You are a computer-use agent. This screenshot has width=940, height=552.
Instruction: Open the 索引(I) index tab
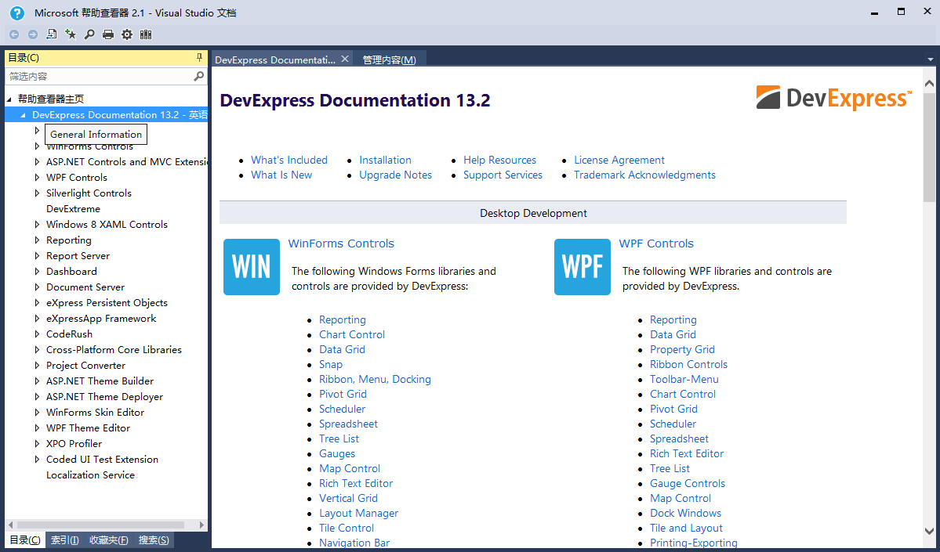(x=65, y=540)
